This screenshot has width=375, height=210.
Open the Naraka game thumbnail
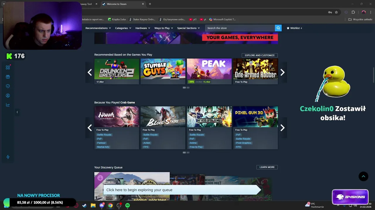click(x=117, y=117)
